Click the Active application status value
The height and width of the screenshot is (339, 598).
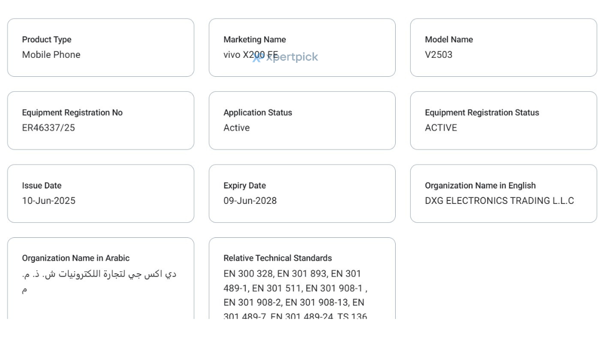pos(237,128)
